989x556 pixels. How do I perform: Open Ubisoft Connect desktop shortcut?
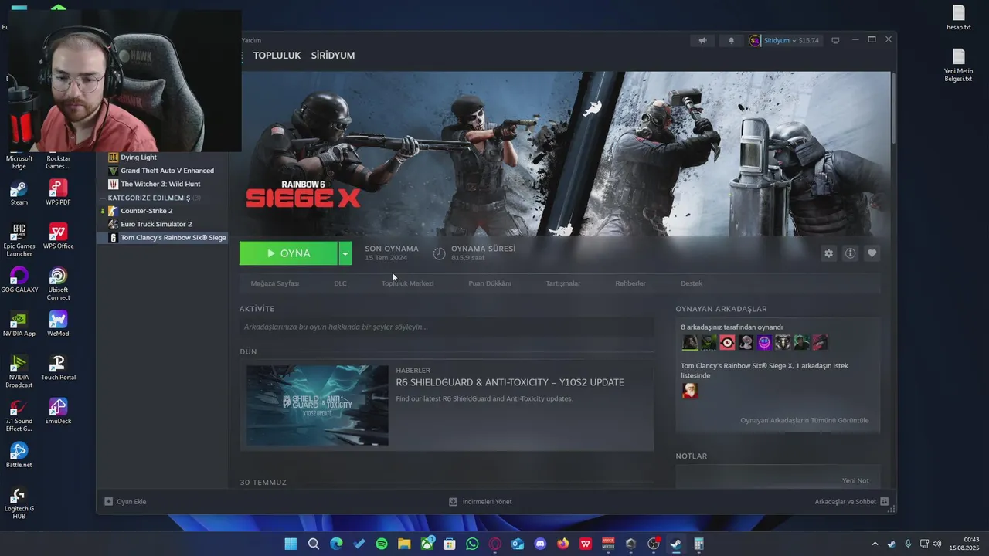point(58,284)
